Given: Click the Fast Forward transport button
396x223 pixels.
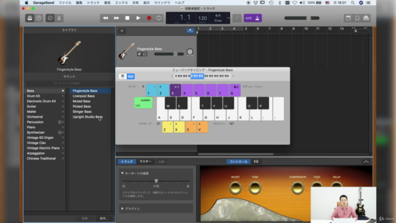Looking at the screenshot, I should click(116, 18).
